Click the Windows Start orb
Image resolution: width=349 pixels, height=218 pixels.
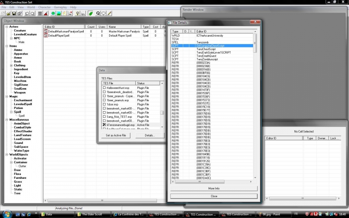tap(7, 214)
